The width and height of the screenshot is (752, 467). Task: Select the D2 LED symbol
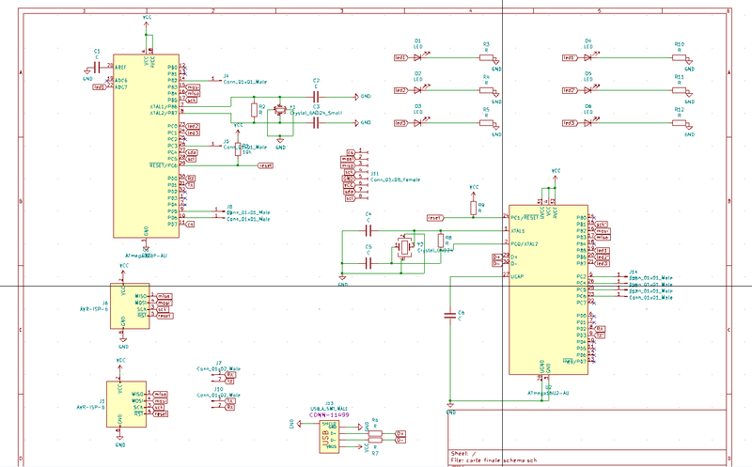(x=417, y=90)
